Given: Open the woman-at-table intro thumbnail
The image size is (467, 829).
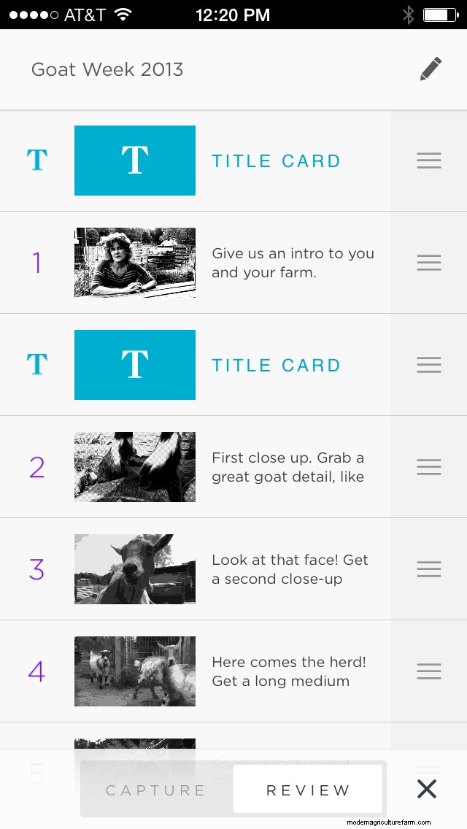Looking at the screenshot, I should click(x=135, y=263).
